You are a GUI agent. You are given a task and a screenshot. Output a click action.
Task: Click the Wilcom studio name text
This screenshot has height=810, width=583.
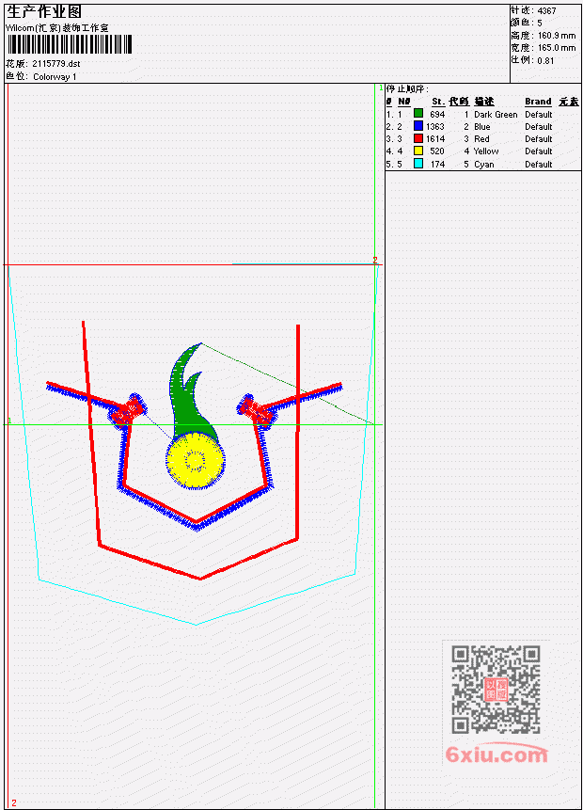pos(56,28)
